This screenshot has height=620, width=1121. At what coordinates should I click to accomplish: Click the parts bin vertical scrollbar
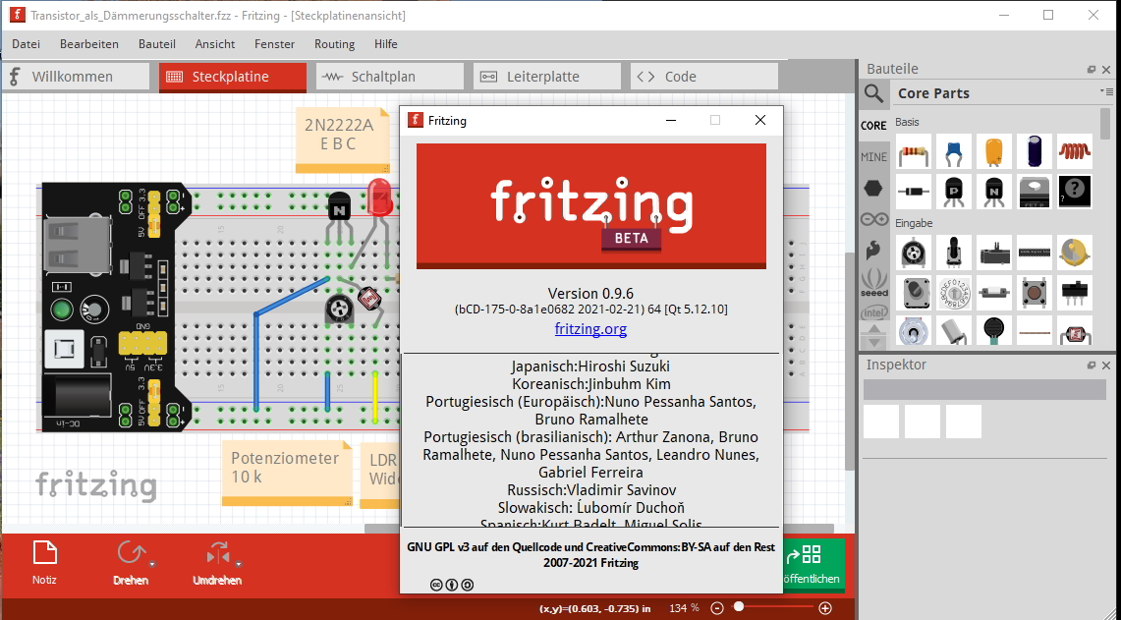[1105, 123]
